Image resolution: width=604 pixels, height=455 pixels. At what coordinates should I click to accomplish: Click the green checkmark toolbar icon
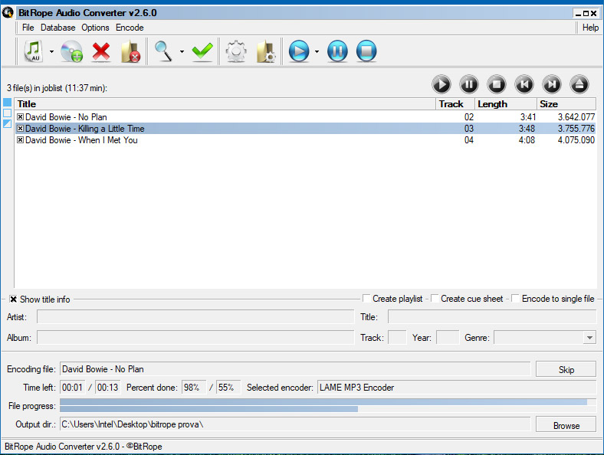[202, 51]
